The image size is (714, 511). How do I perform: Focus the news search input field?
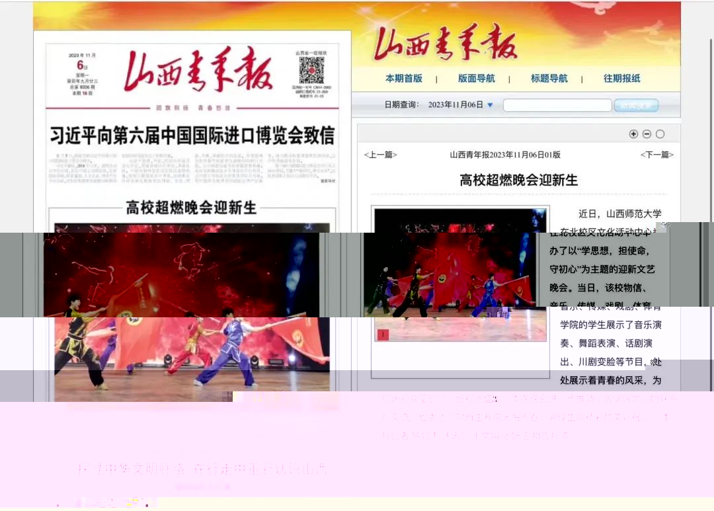point(557,105)
